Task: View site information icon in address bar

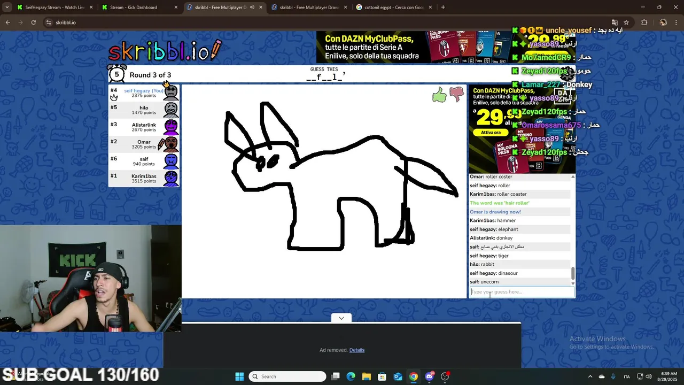Action: pos(49,22)
